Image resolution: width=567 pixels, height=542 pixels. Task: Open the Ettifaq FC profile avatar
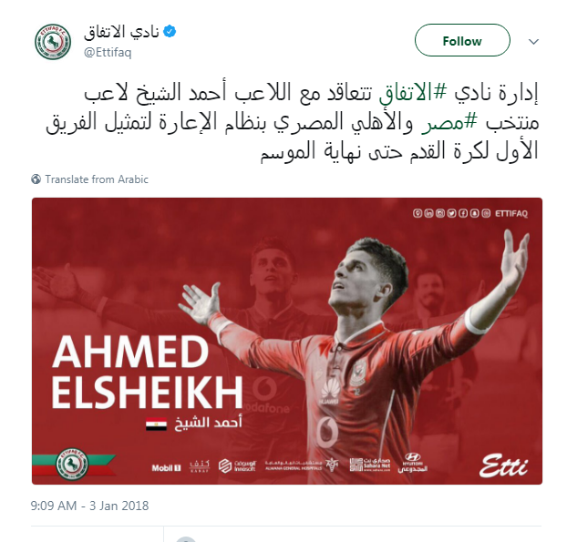pos(53,42)
